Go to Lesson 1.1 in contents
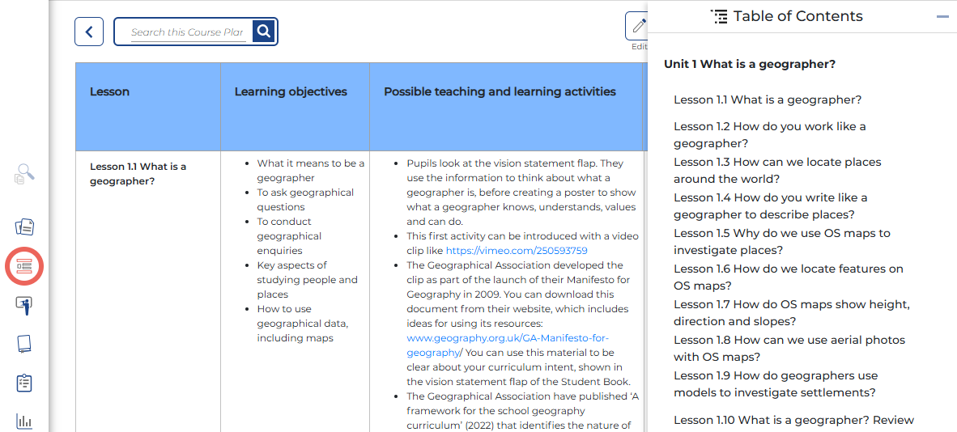957x432 pixels. coord(768,100)
